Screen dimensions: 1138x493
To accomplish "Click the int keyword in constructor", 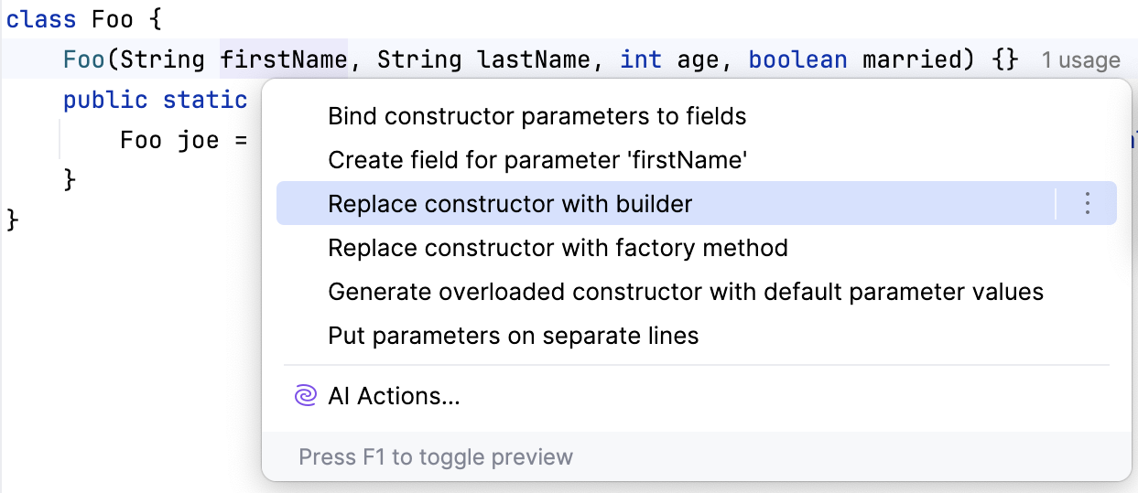I will [x=641, y=60].
